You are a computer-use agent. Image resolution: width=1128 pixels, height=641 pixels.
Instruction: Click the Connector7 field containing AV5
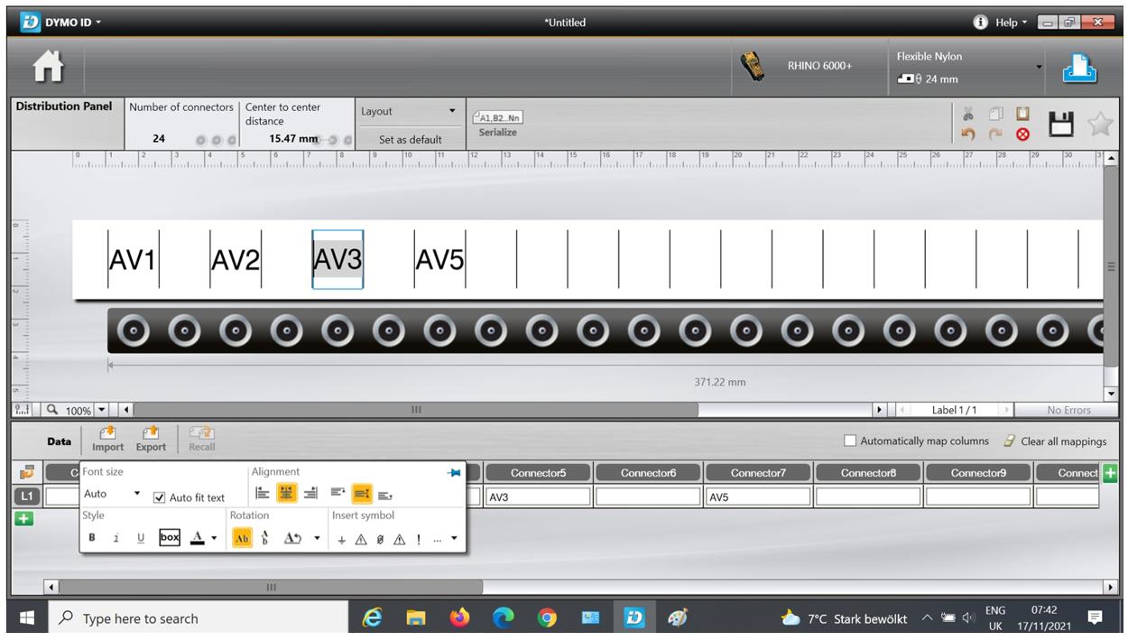[x=758, y=496]
